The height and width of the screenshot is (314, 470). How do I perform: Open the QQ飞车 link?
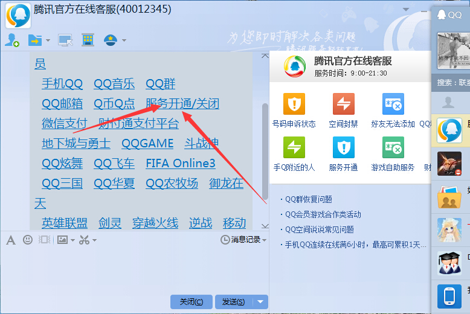114,163
